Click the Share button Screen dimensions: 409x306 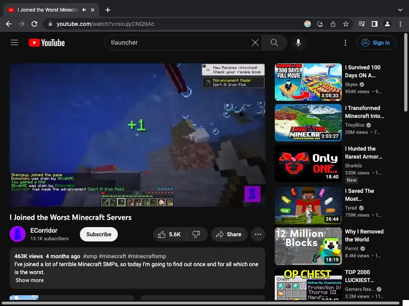point(228,234)
